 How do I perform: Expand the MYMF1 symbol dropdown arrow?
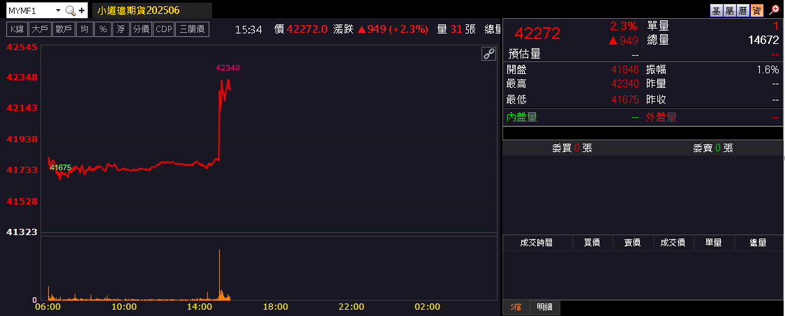[x=58, y=10]
